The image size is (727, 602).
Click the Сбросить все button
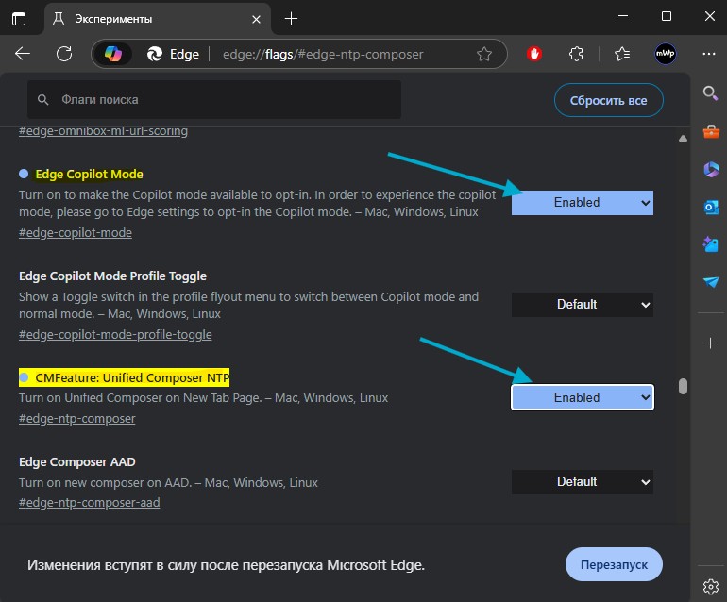click(608, 100)
